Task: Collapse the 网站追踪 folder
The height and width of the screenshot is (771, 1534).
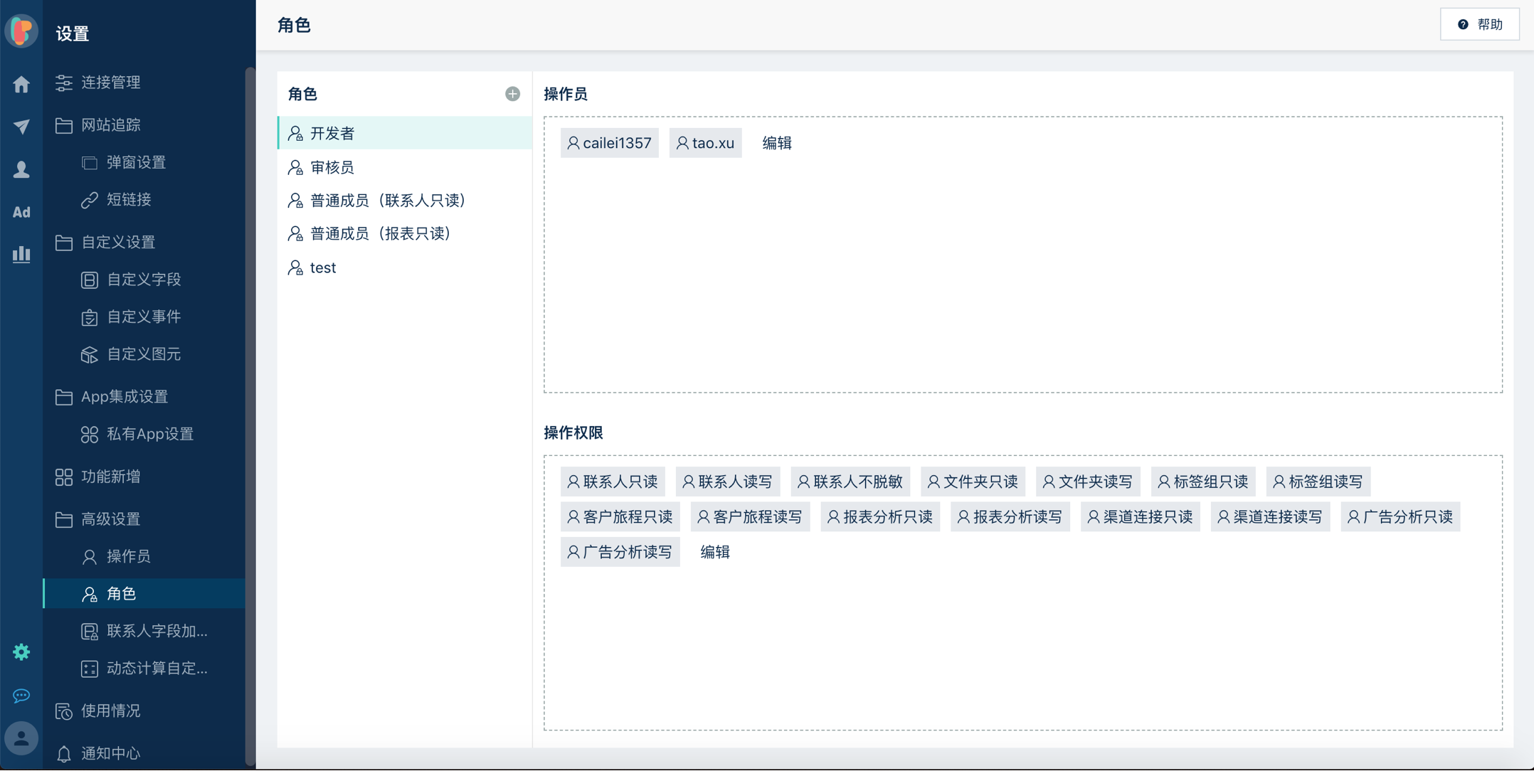Action: click(110, 125)
